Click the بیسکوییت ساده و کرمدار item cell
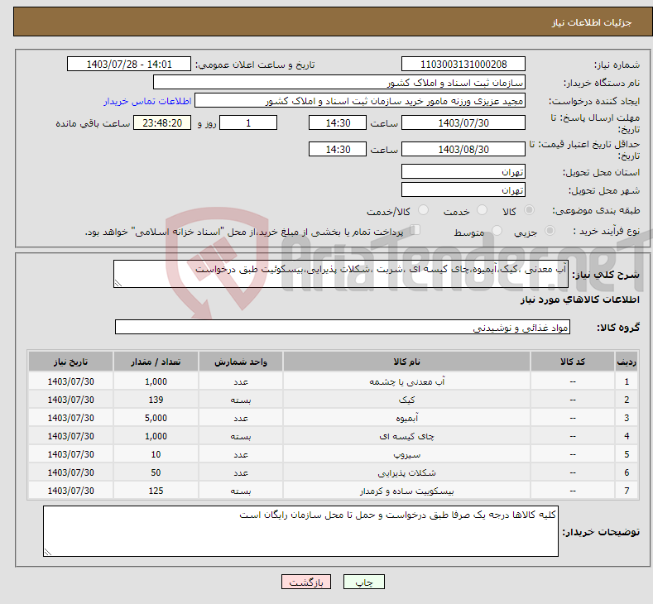The height and width of the screenshot is (604, 653). point(406,491)
